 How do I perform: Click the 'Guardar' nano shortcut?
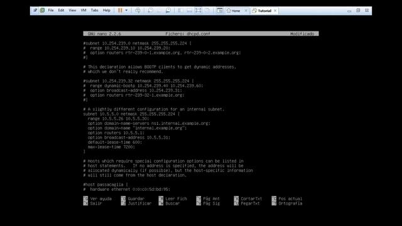coord(133,198)
